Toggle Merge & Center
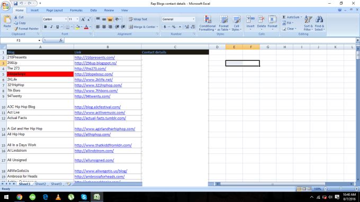 (143, 27)
